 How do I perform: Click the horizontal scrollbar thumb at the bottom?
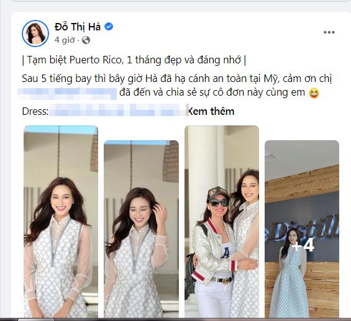[x=36, y=319]
